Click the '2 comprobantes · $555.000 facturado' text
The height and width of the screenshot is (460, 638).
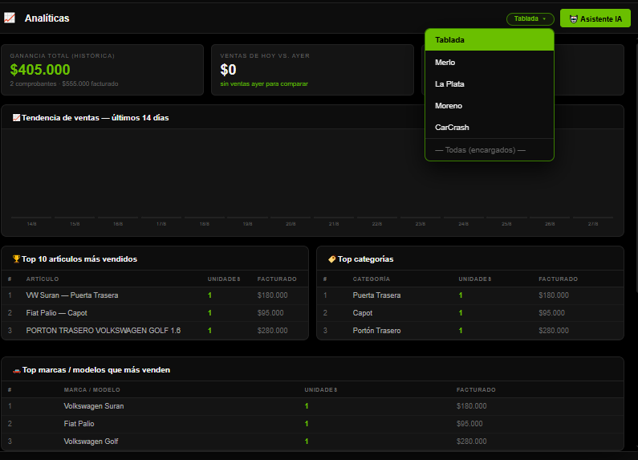click(x=64, y=83)
